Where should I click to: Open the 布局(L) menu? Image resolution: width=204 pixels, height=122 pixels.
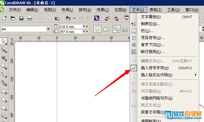[x=67, y=10]
